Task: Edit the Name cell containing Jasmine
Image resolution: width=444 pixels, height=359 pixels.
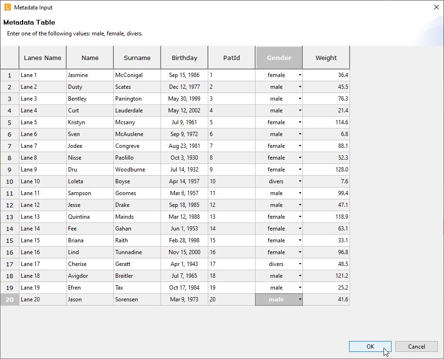Action: coord(90,75)
